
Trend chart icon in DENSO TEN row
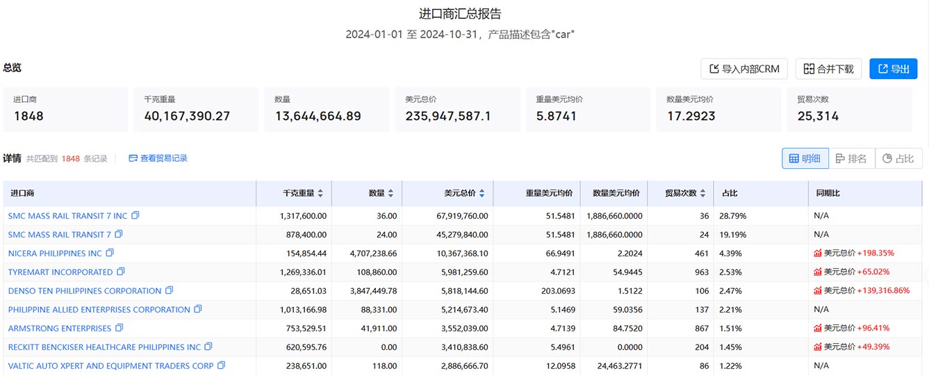click(x=818, y=290)
